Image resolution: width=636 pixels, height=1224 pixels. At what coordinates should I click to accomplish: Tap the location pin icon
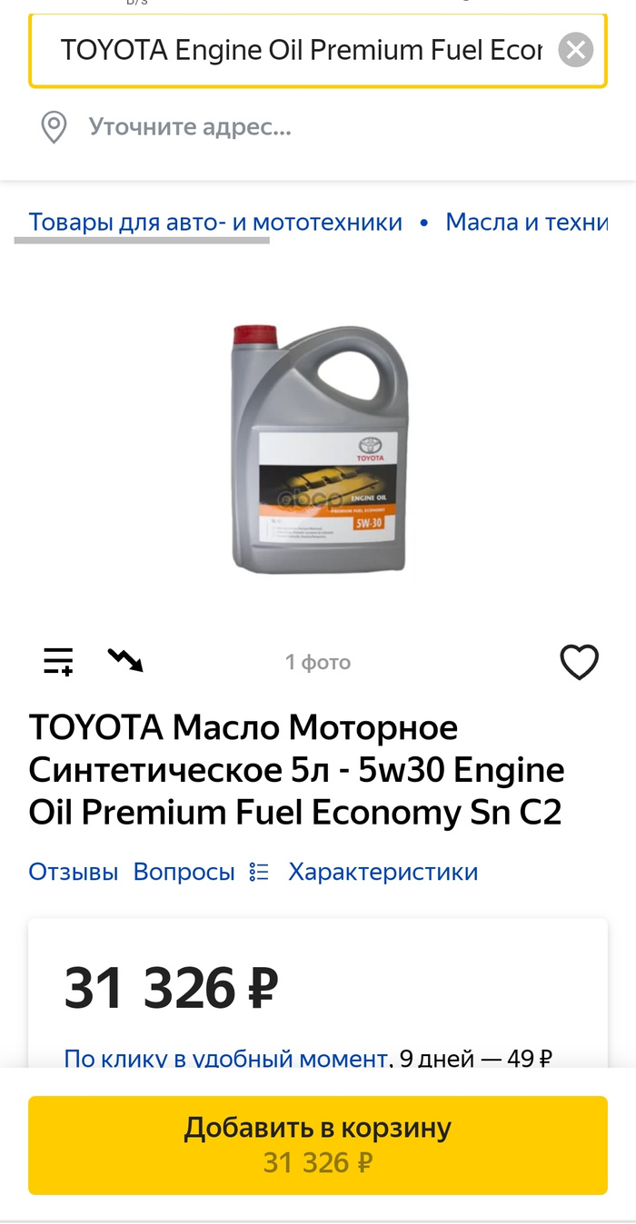point(55,127)
